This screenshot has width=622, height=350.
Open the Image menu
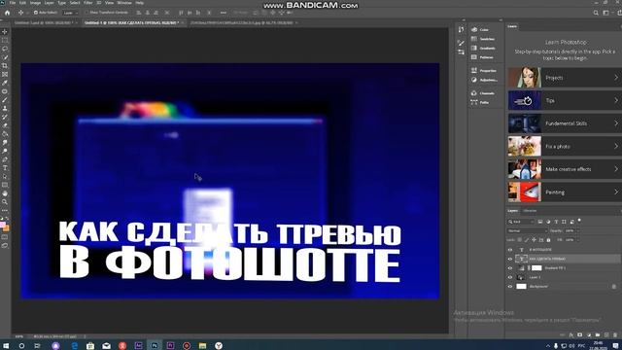35,3
